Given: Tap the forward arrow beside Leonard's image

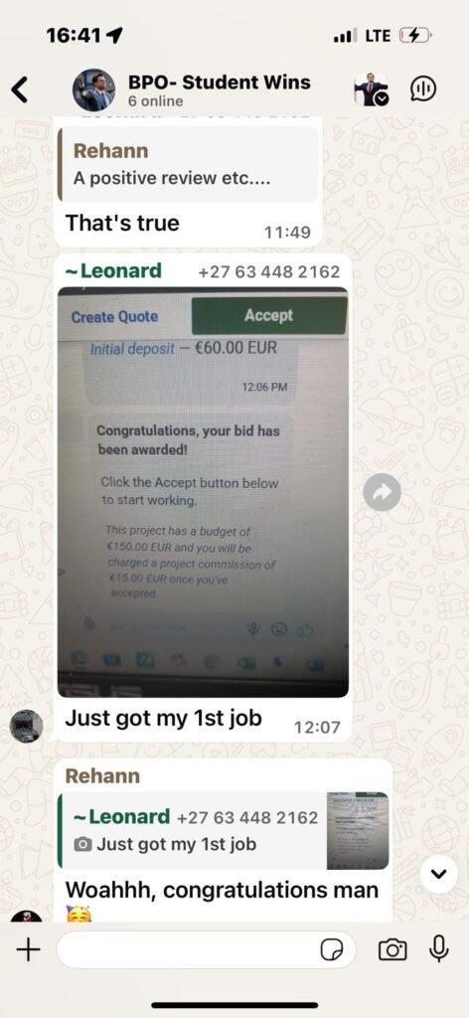Looking at the screenshot, I should [383, 492].
